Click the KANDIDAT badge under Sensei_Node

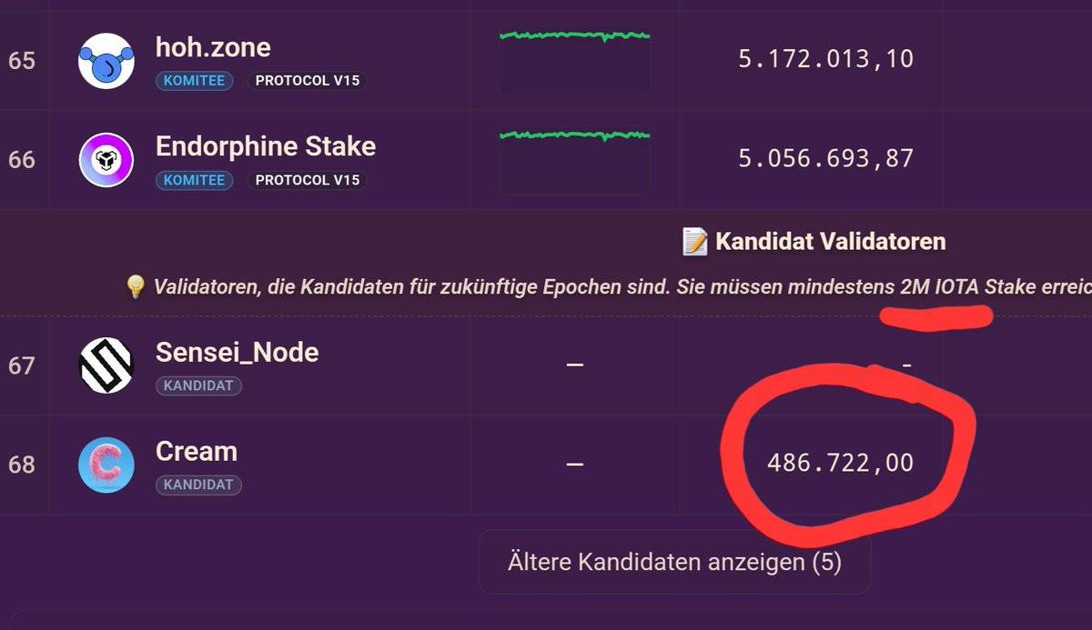[x=198, y=385]
